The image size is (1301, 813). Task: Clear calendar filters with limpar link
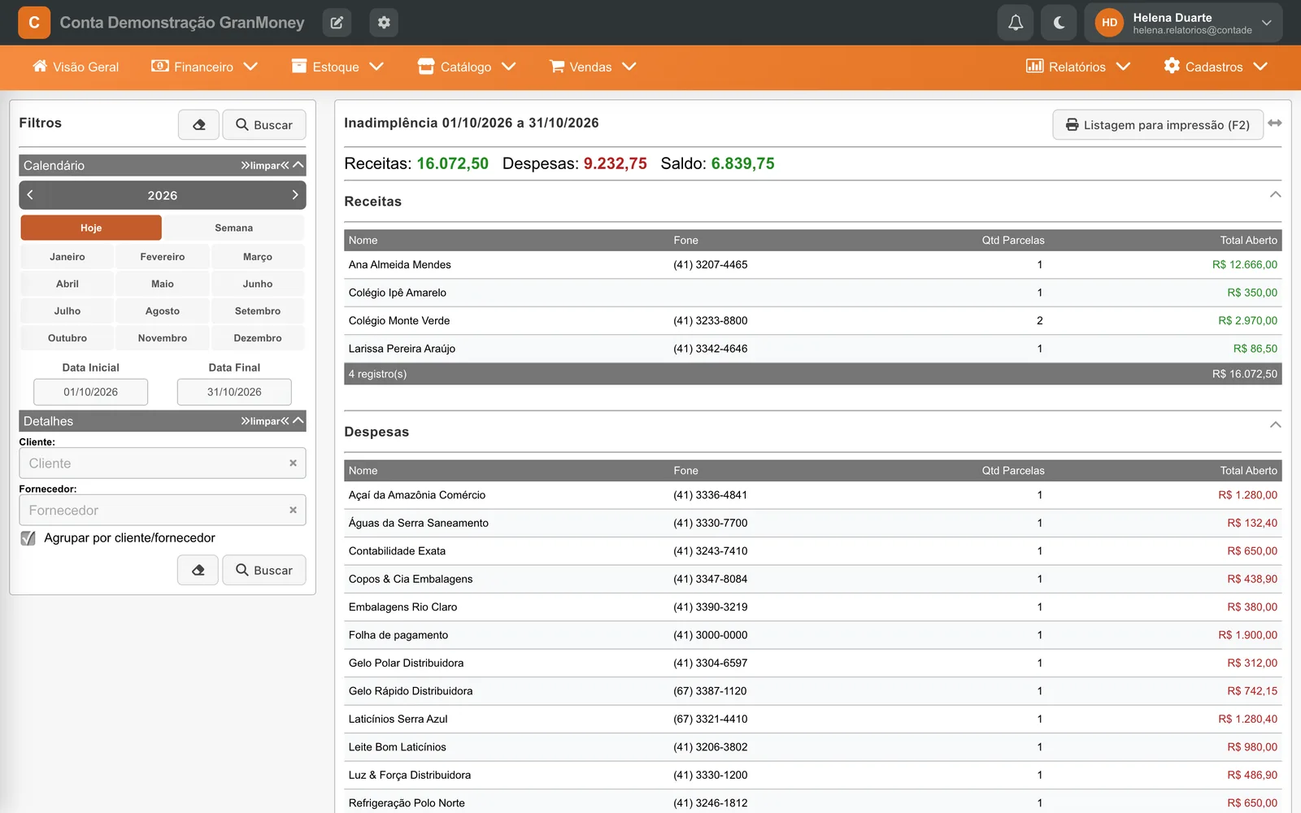pos(265,165)
